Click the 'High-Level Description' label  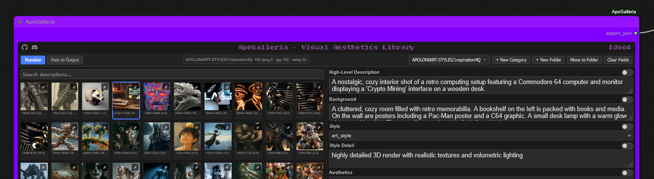(x=354, y=72)
